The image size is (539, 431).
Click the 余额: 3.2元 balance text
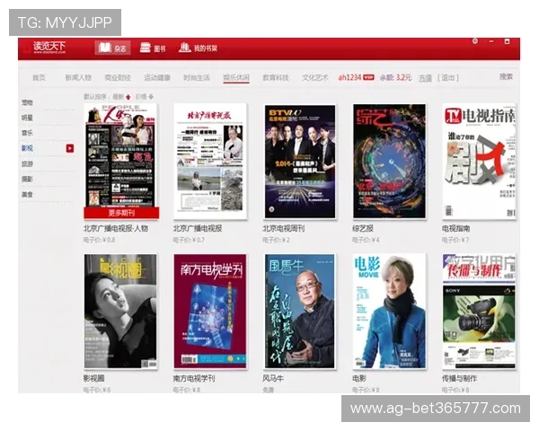tap(395, 77)
